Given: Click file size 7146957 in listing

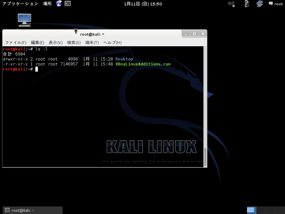Looking at the screenshot, I should click(x=69, y=64).
